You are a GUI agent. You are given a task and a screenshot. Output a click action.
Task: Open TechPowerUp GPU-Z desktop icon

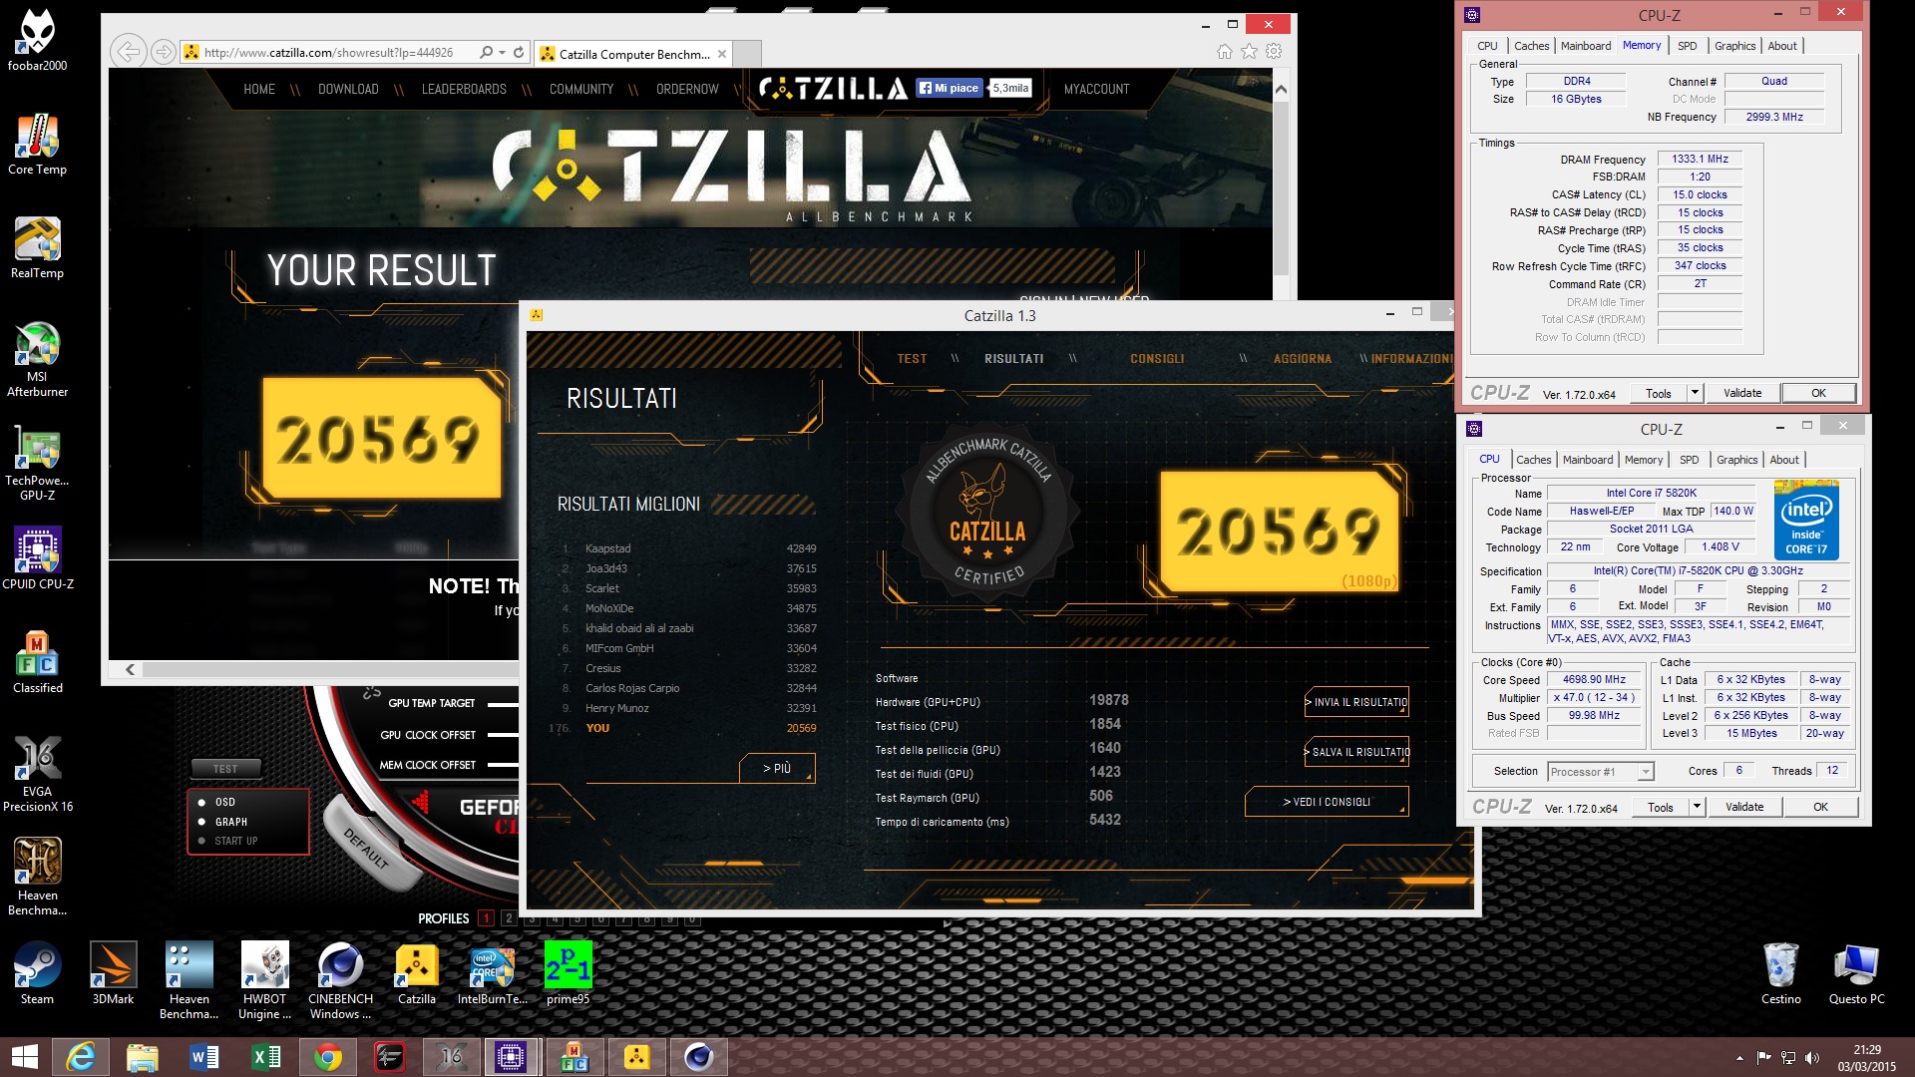click(x=38, y=463)
